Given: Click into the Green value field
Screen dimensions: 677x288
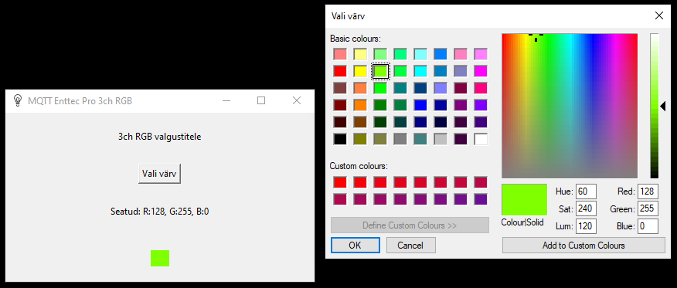Looking at the screenshot, I should (648, 208).
